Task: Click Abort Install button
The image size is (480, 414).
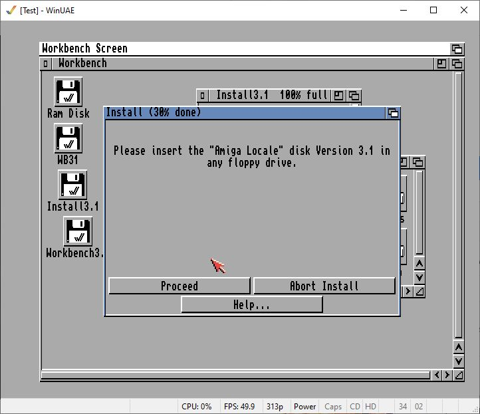Action: click(x=324, y=286)
